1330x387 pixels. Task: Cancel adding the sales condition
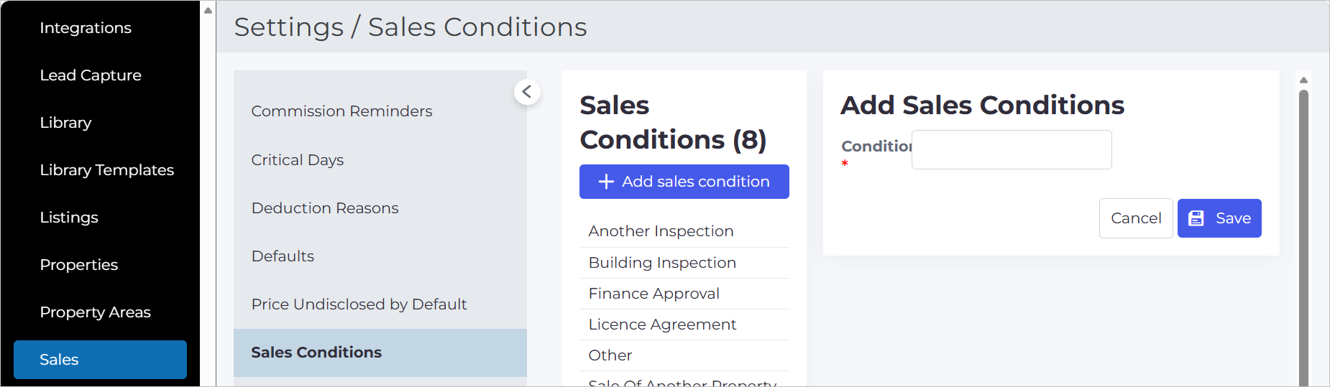click(1136, 218)
